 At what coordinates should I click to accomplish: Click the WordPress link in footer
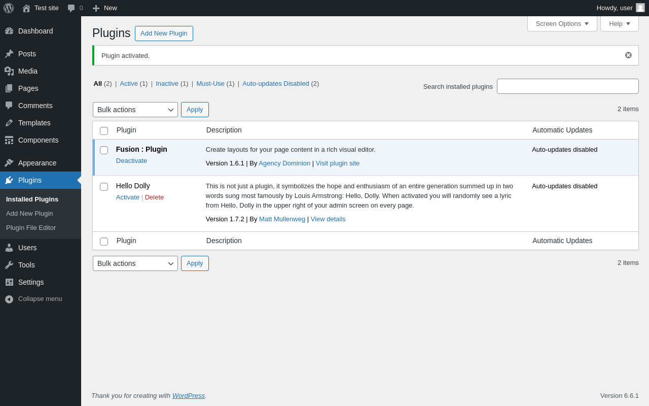pyautogui.click(x=189, y=396)
